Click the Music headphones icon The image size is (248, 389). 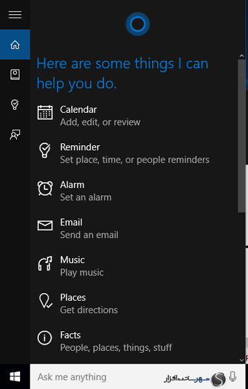tap(45, 263)
